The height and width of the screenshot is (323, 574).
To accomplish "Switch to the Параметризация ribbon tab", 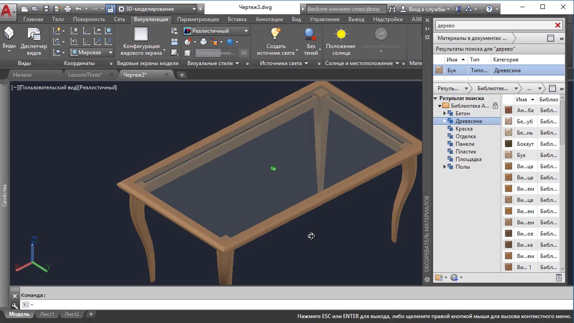I will pyautogui.click(x=198, y=19).
